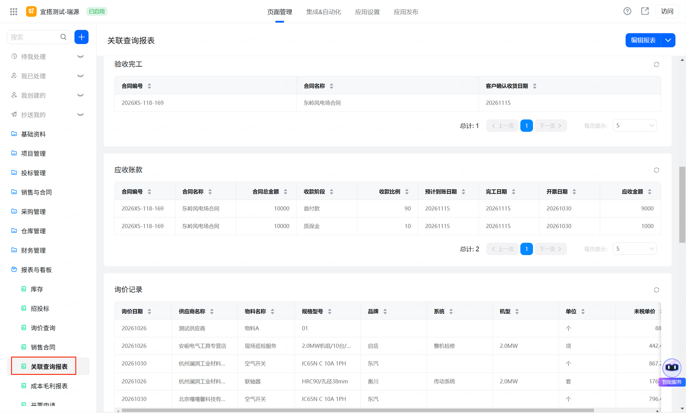This screenshot has height=413, width=686.
Task: Click the 询价记录 horizontal scrollbar
Action: pos(357,410)
